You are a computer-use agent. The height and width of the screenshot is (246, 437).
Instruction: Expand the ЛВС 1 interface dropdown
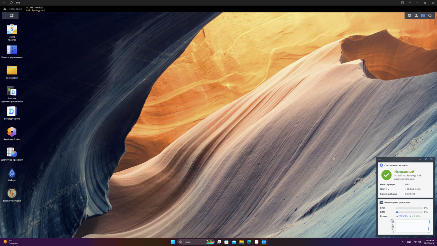(x=385, y=189)
